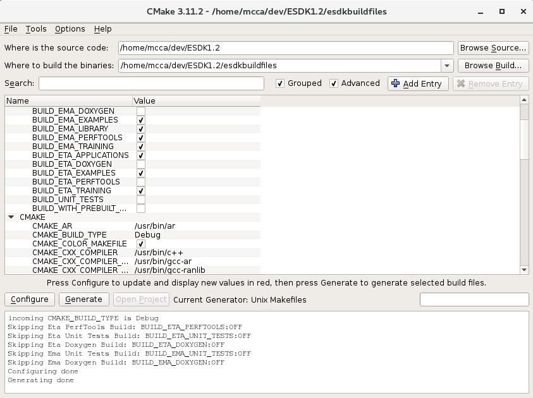The image size is (533, 398).
Task: Select BUILD_EMA_DOXYGEN name row
Action: (73, 111)
